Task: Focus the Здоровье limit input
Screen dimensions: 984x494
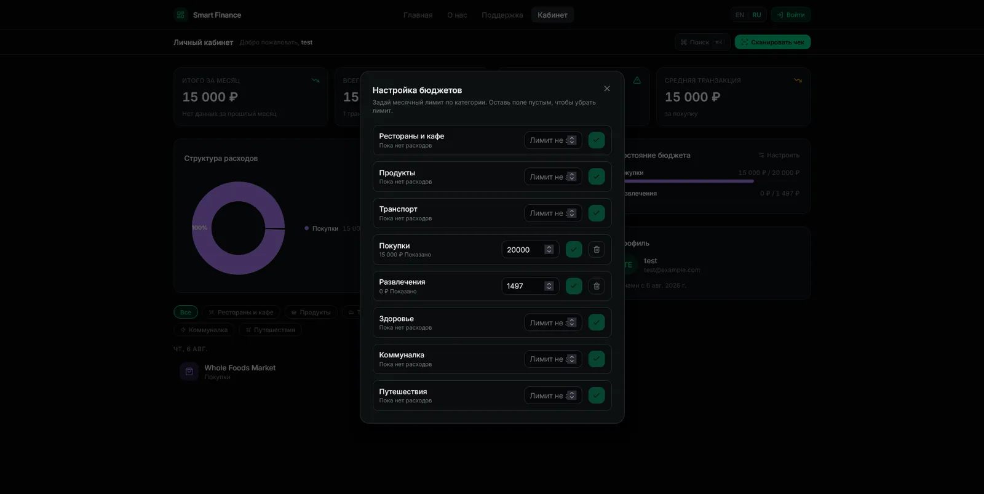Action: coord(553,322)
